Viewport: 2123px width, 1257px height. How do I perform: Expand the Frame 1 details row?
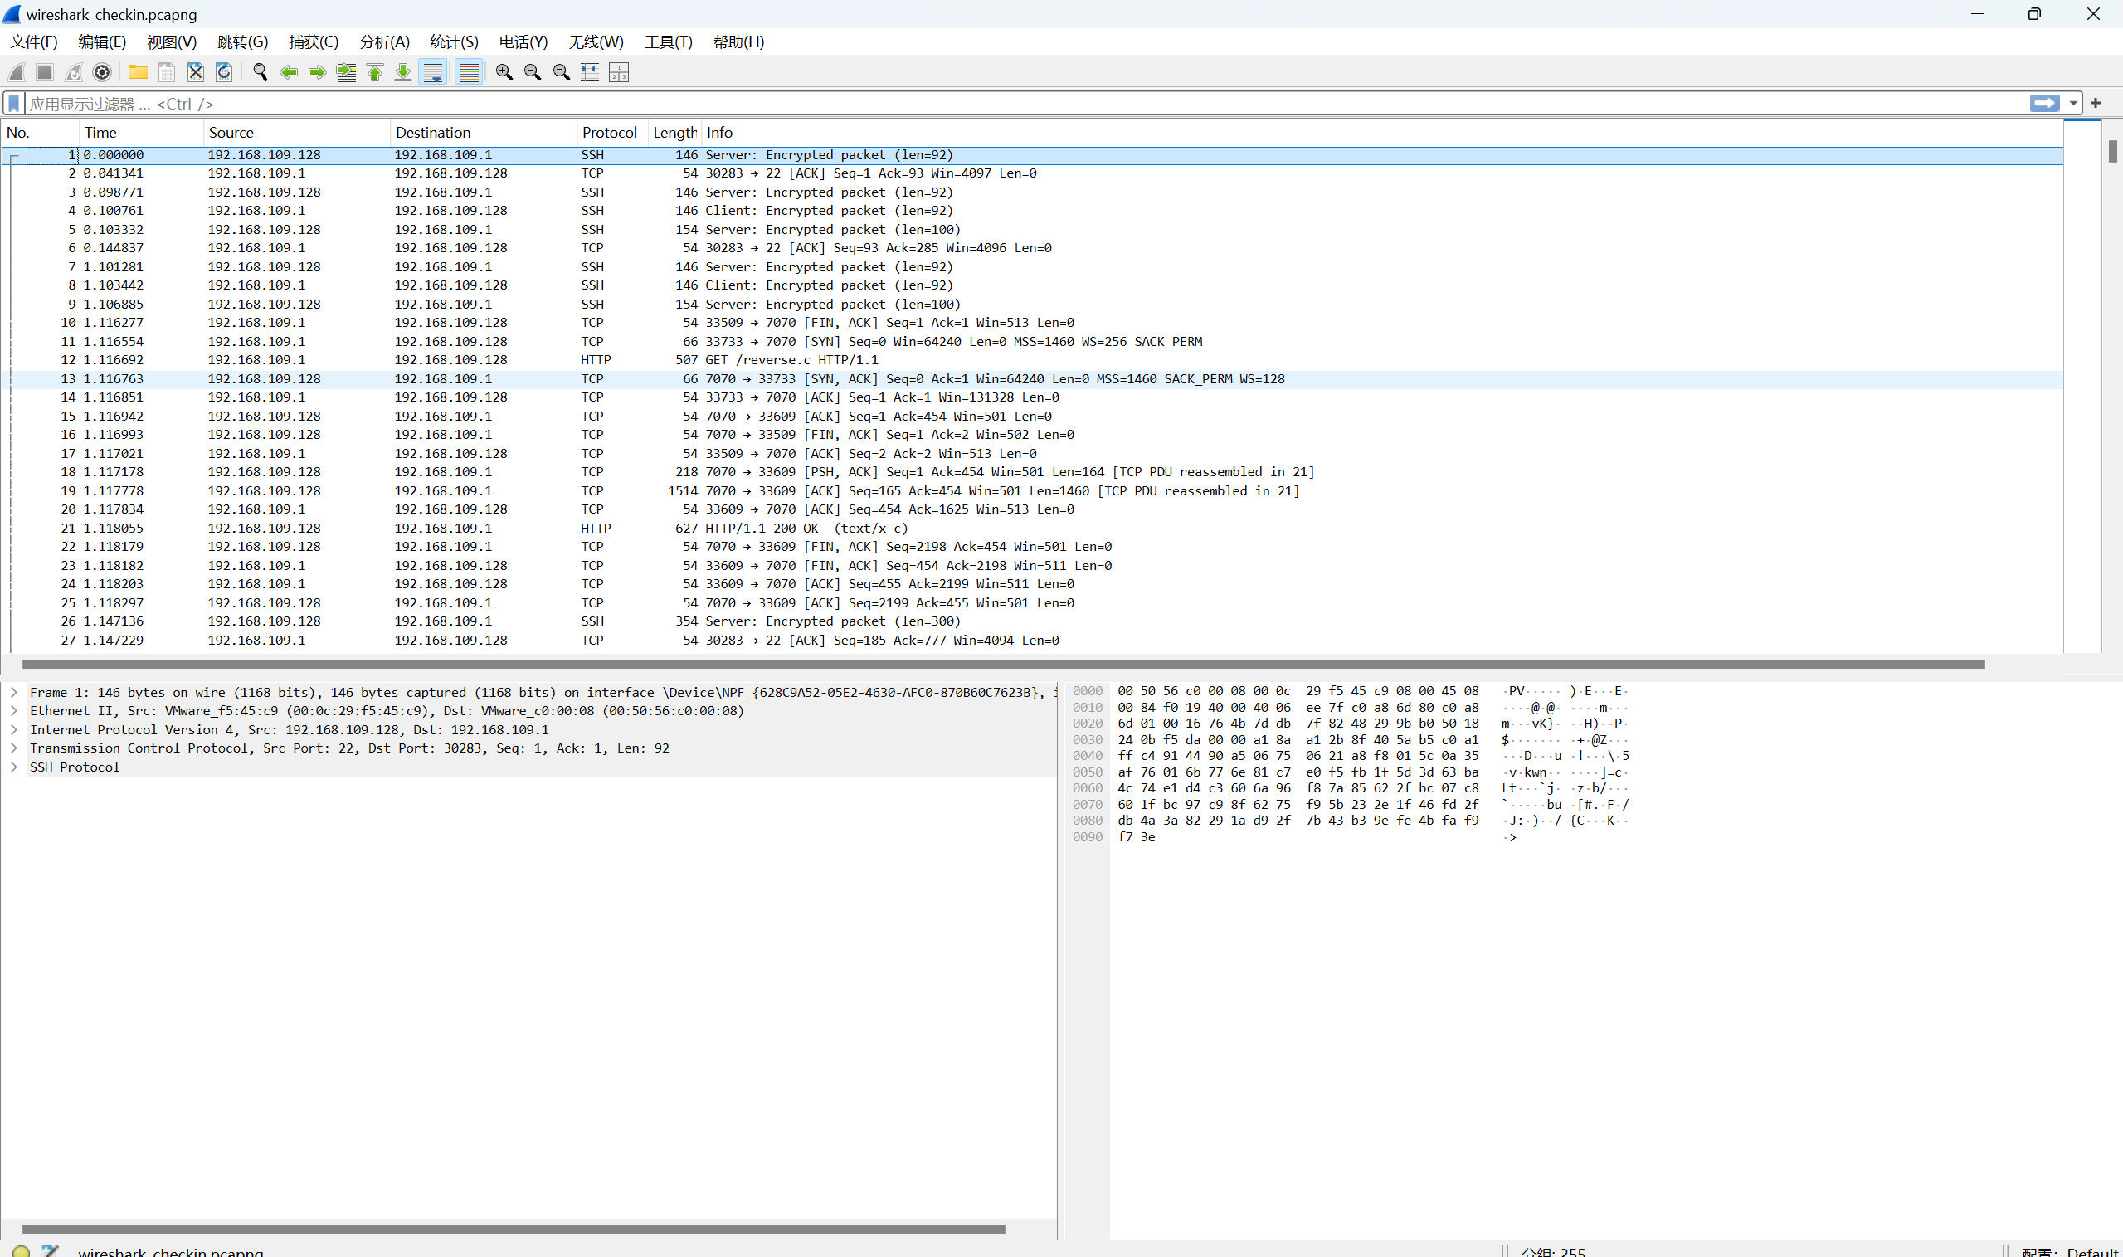(x=13, y=692)
